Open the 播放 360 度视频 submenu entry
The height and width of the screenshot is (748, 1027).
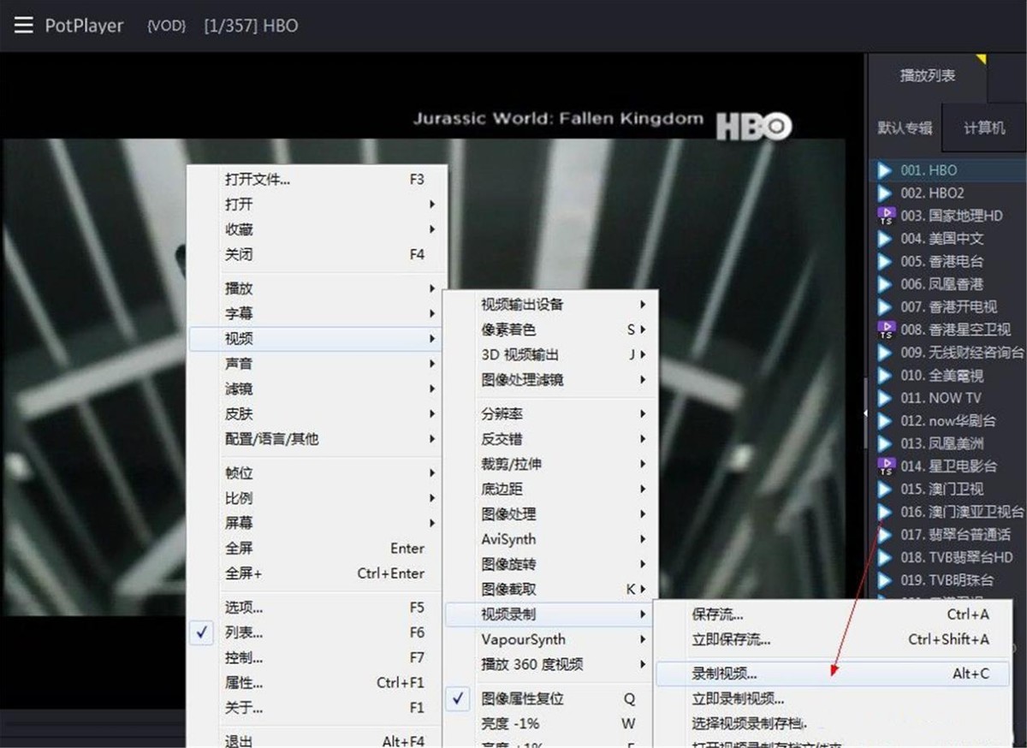coord(551,664)
